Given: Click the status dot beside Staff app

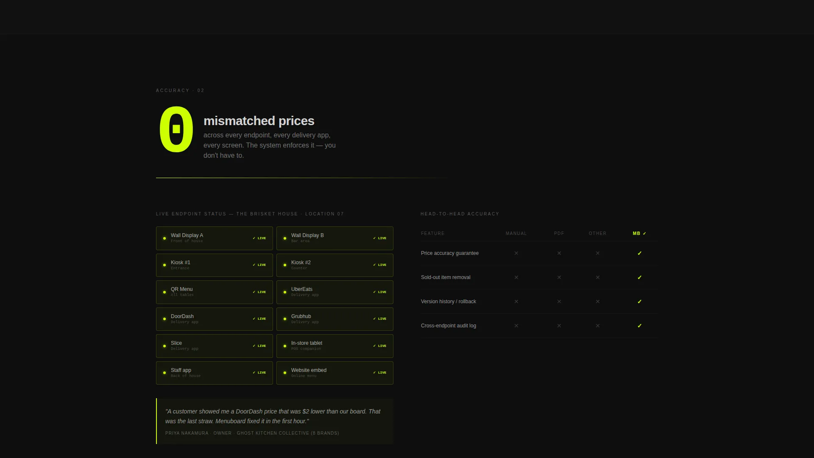Looking at the screenshot, I should tap(164, 373).
